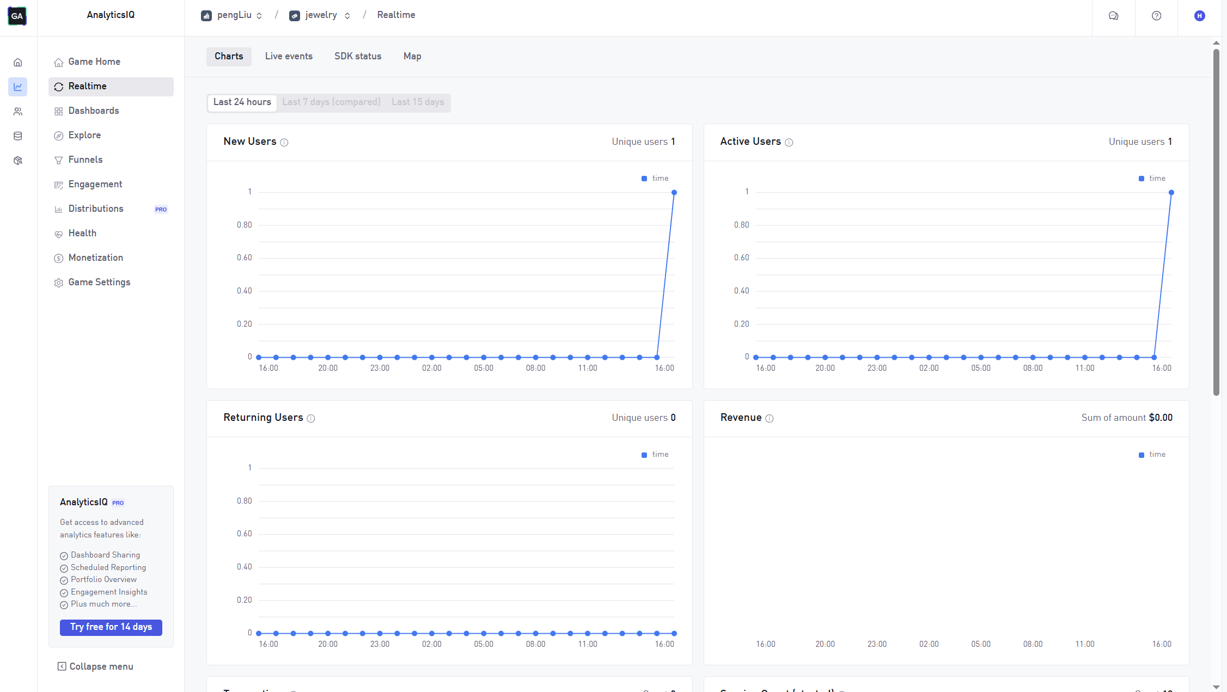
Task: Open Health in the sidebar
Action: (111, 234)
